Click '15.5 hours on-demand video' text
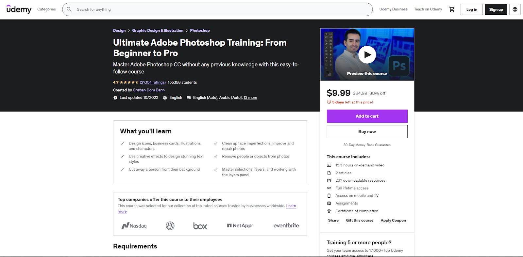 (x=360, y=165)
